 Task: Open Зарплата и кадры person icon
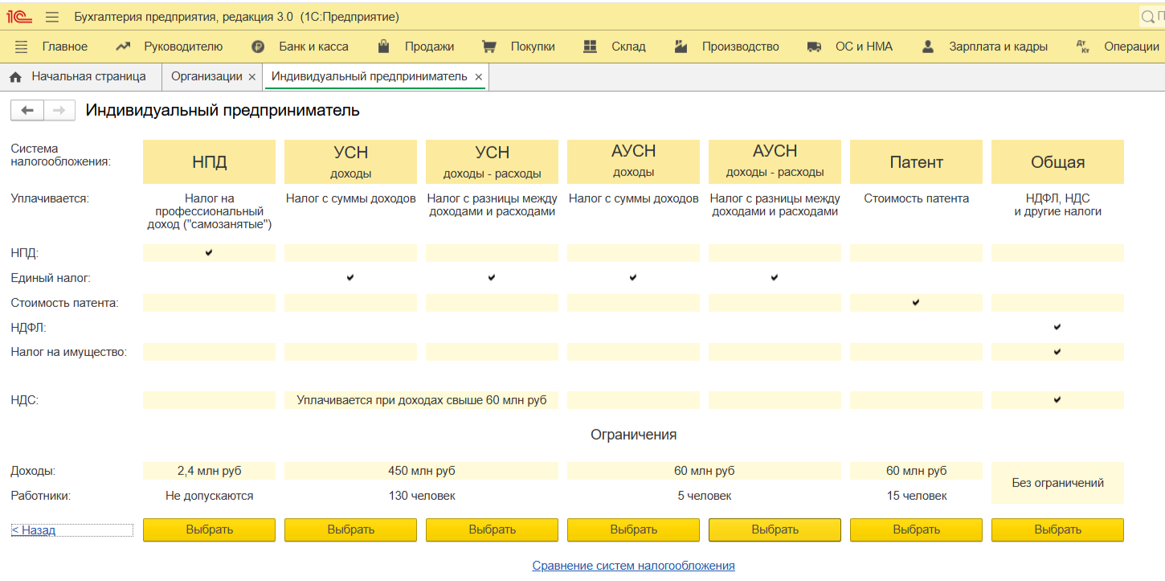tap(928, 47)
